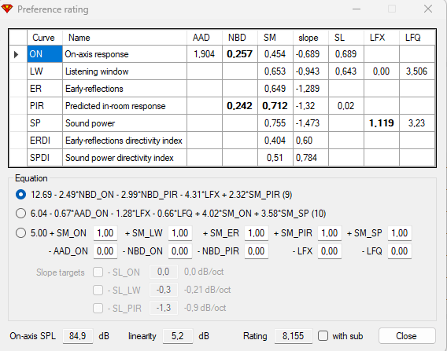
Task: Click 'Early-reflections' name cell
Action: pyautogui.click(x=124, y=89)
